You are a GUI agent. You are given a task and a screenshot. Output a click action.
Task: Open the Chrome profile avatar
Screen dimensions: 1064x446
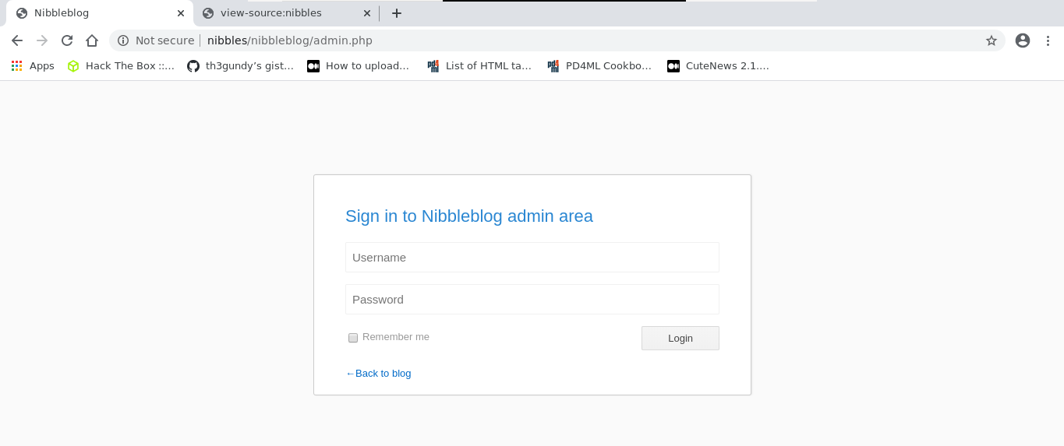coord(1023,40)
